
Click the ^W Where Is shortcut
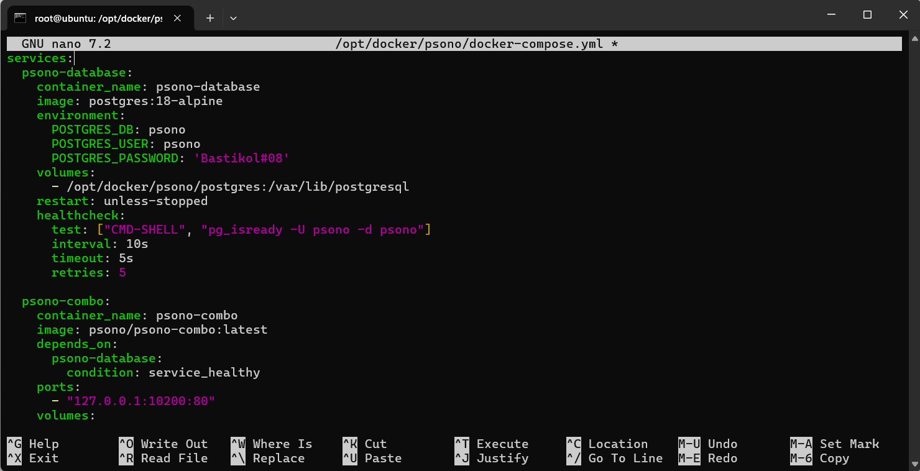[271, 444]
